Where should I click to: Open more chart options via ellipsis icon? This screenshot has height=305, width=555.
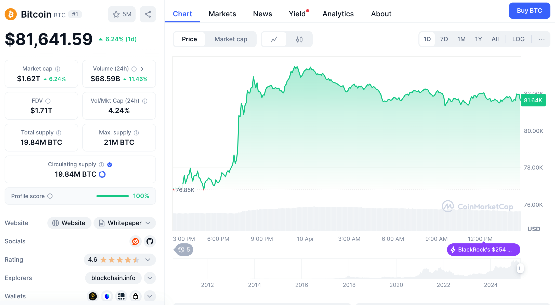click(x=541, y=39)
